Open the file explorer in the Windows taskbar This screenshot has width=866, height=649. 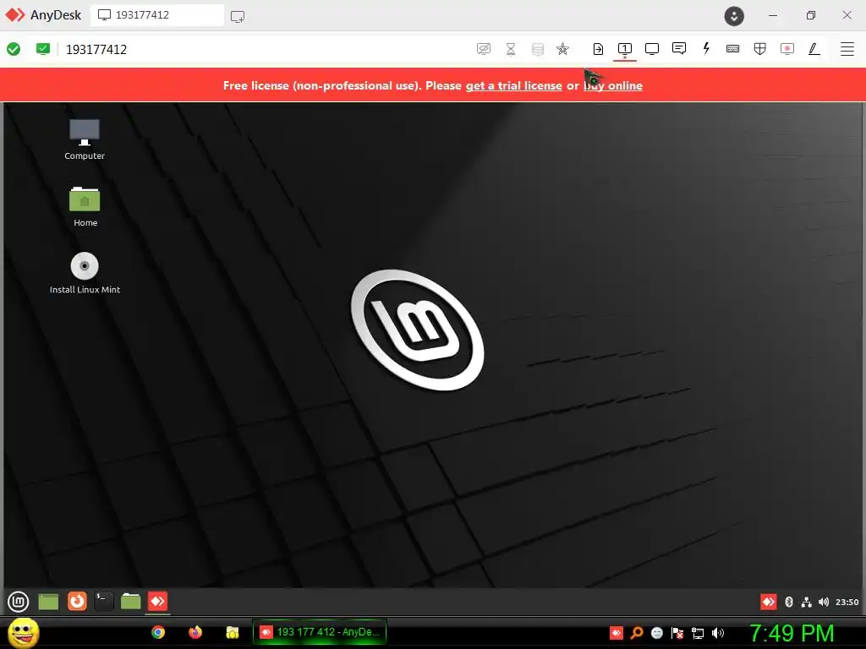click(233, 632)
